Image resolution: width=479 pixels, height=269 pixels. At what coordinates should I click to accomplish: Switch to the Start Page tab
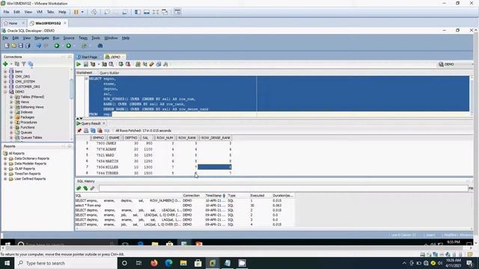coord(87,57)
